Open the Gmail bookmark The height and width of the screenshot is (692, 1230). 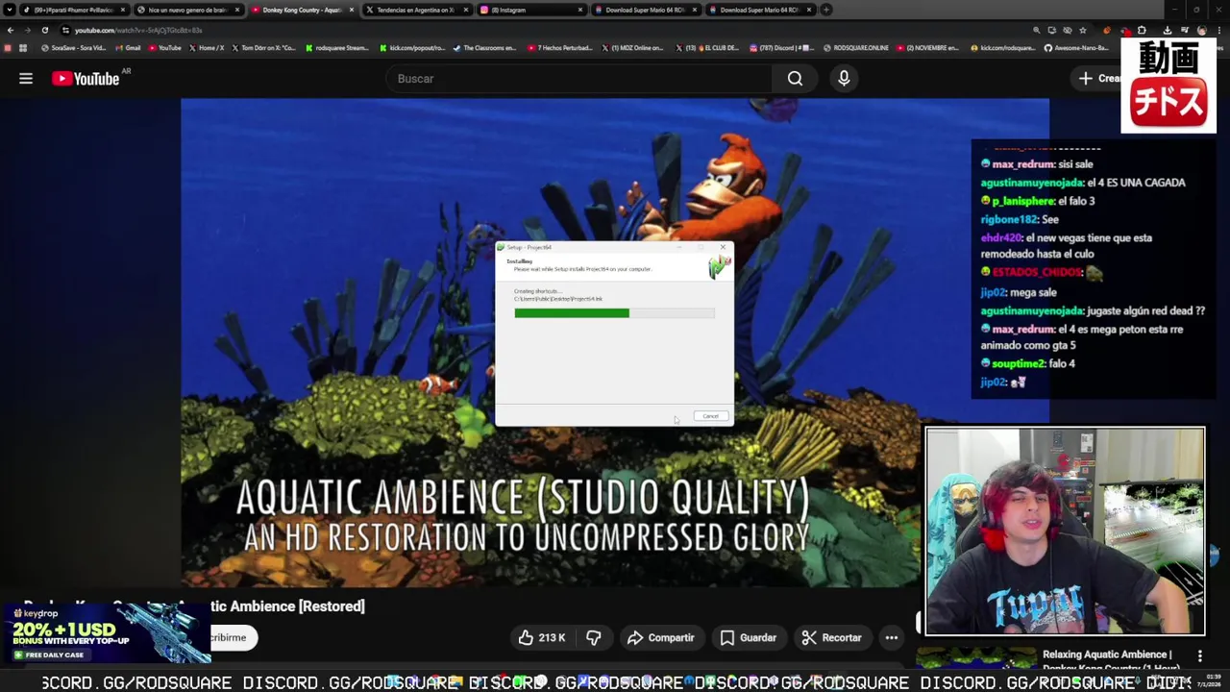(x=129, y=47)
